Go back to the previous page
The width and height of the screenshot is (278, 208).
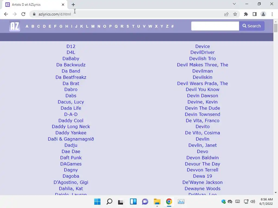click(6, 14)
